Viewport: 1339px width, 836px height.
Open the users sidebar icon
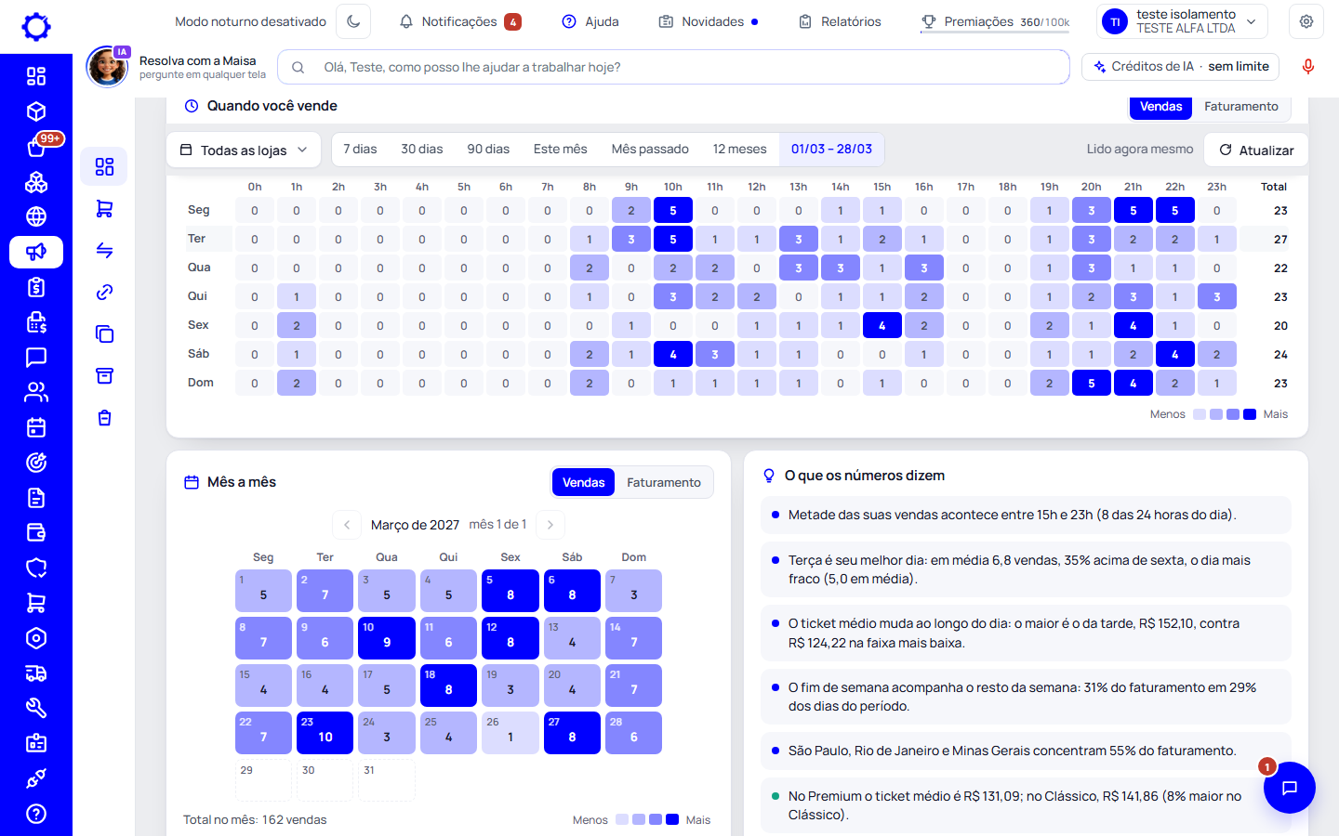36,393
